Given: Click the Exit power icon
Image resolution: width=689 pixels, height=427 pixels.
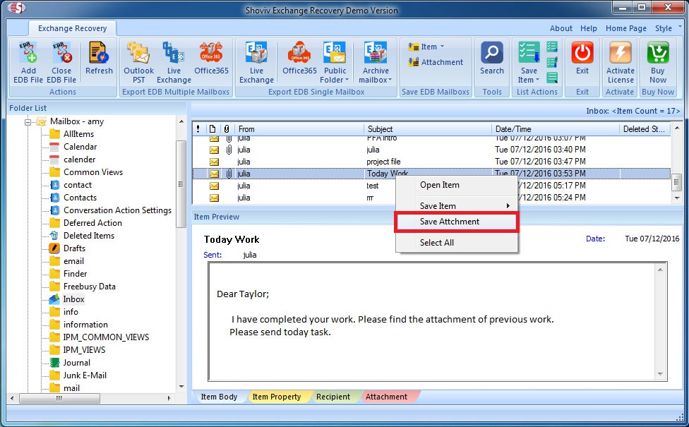Looking at the screenshot, I should 582,55.
